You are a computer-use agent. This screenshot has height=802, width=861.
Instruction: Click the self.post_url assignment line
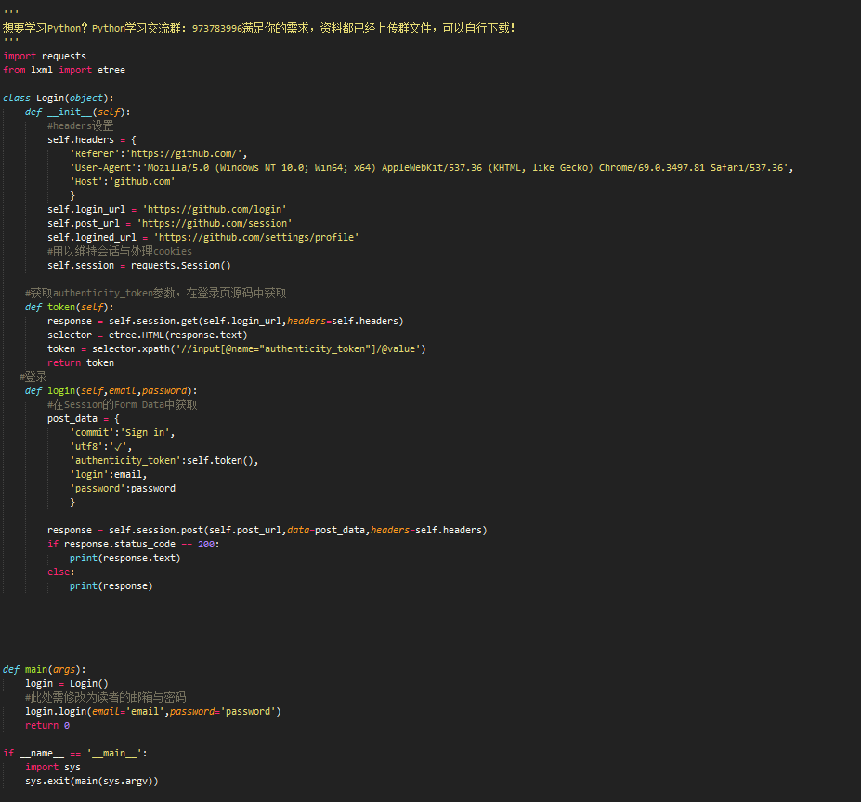(x=170, y=223)
